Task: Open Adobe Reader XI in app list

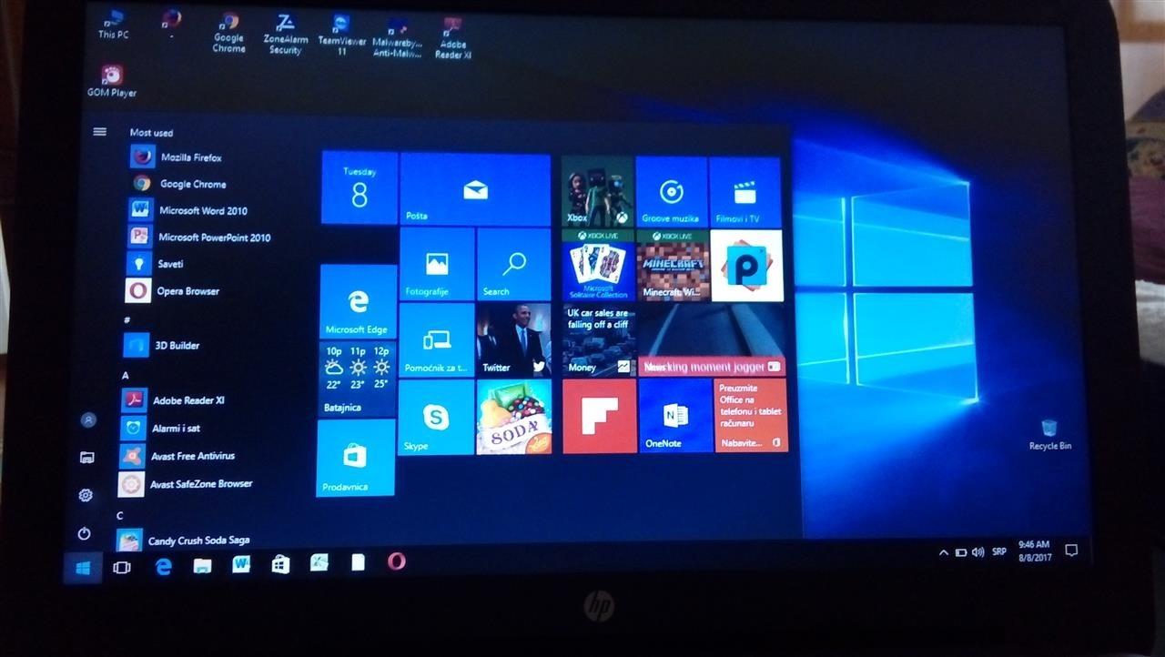Action: [x=172, y=400]
